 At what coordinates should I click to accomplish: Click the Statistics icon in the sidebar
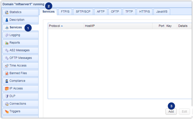click(x=7, y=12)
